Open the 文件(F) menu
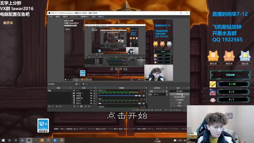254x143 pixels. (51, 17)
